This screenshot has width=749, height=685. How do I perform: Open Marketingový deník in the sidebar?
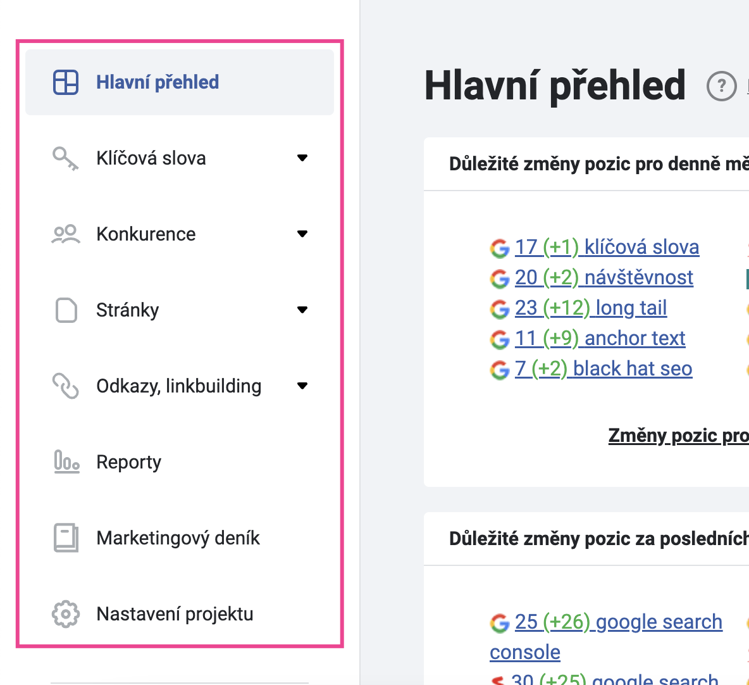(180, 537)
